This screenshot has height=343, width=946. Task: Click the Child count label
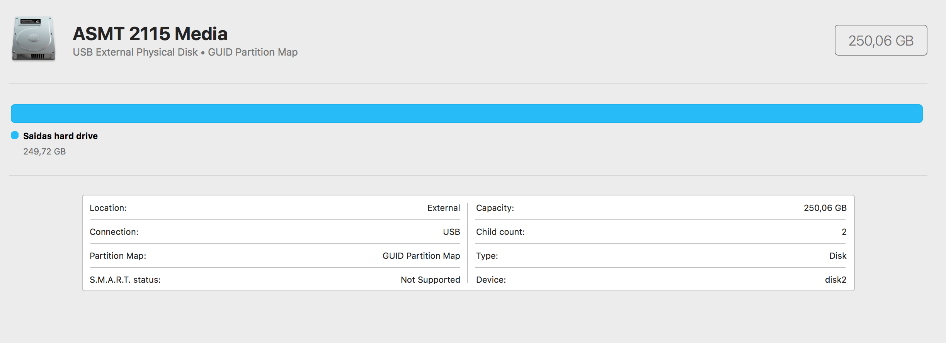[500, 232]
